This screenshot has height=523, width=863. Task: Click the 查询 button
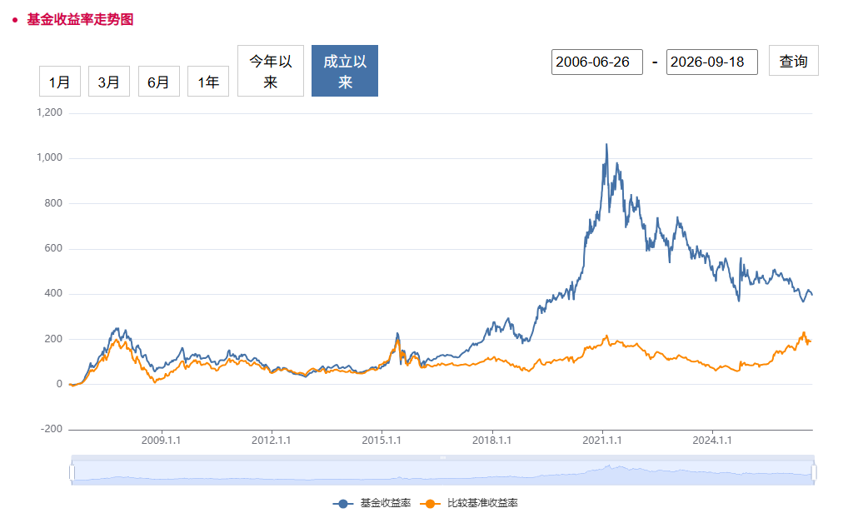pos(794,61)
